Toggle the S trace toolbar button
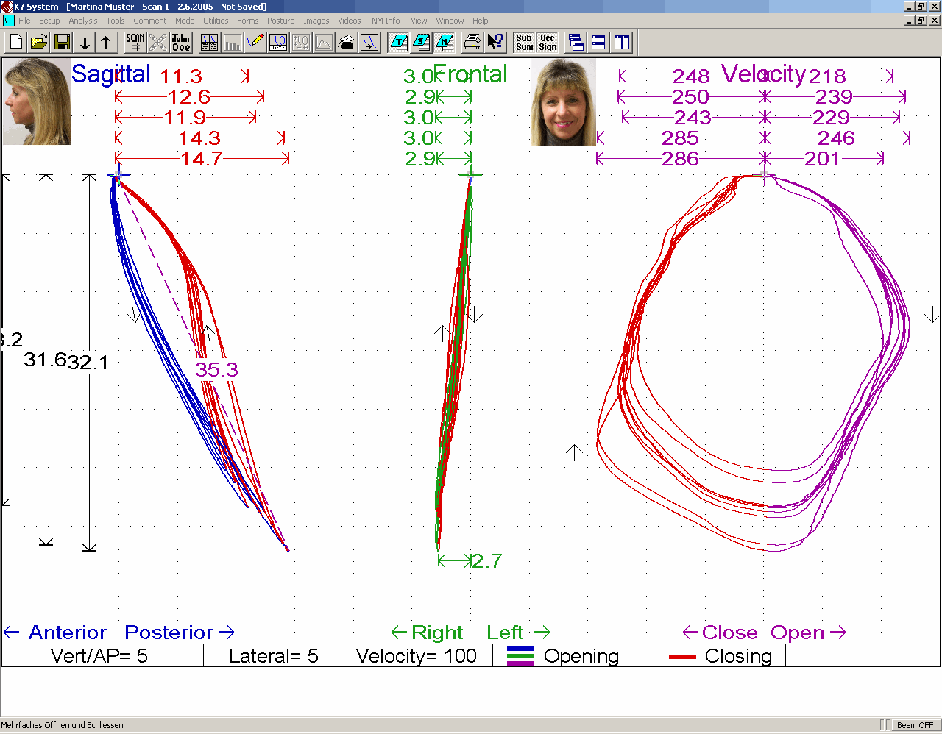Screen dimensions: 942x734 [422, 43]
